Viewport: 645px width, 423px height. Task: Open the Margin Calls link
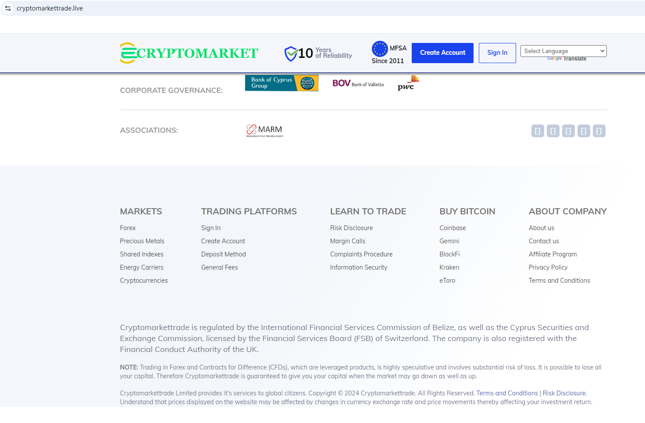pyautogui.click(x=348, y=241)
